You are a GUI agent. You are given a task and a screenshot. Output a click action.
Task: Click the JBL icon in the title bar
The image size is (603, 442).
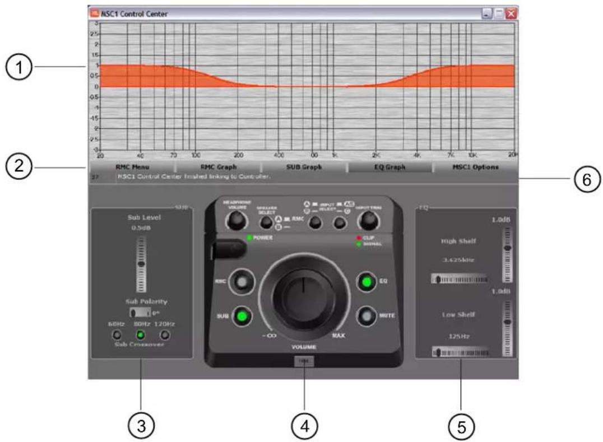click(94, 13)
